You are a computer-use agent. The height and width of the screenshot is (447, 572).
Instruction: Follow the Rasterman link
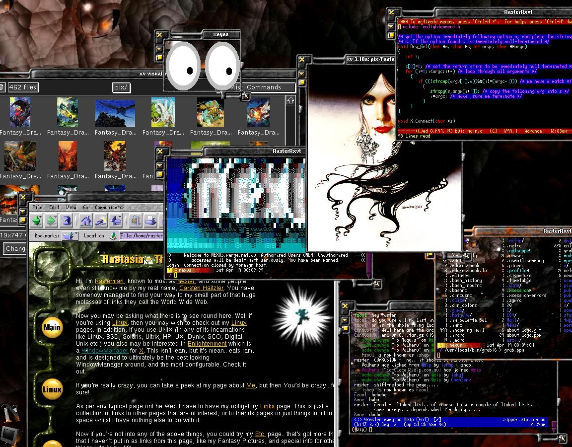point(109,281)
